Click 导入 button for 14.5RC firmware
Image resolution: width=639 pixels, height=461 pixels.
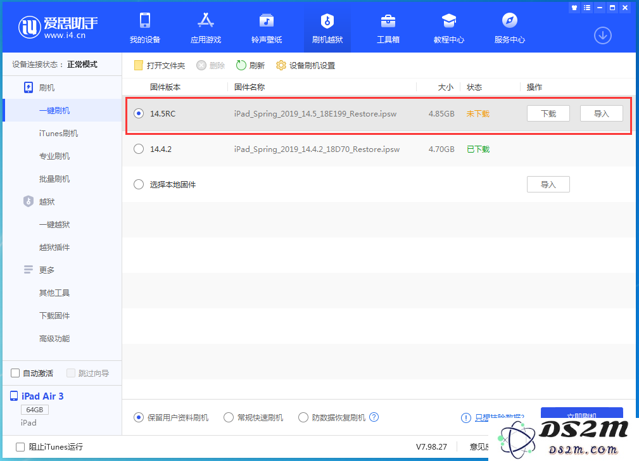pos(601,113)
